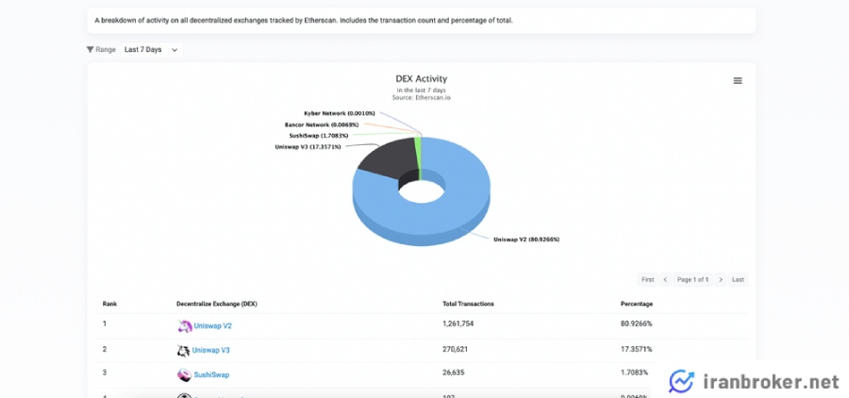Viewport: 849px width, 398px height.
Task: Click next page arrow button
Action: [720, 279]
